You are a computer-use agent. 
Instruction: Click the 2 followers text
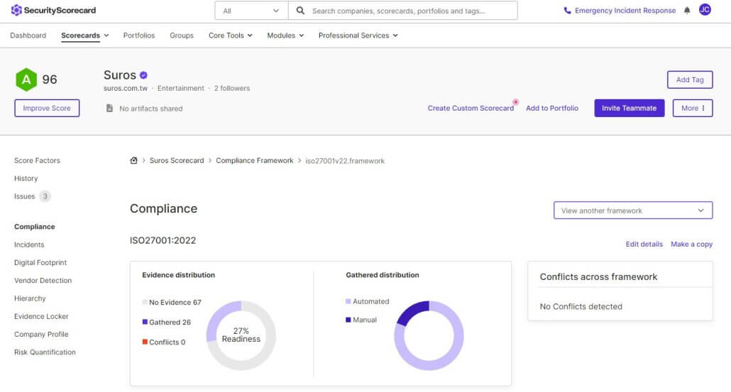click(231, 88)
